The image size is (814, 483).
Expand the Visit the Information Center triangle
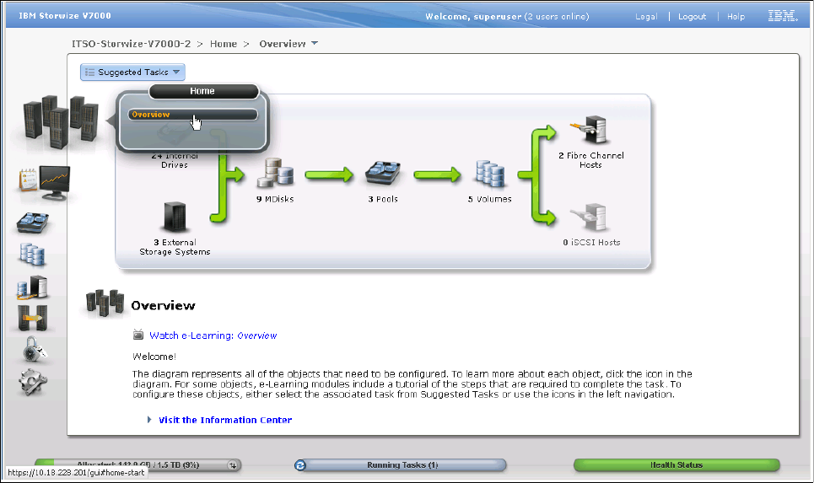click(x=150, y=420)
